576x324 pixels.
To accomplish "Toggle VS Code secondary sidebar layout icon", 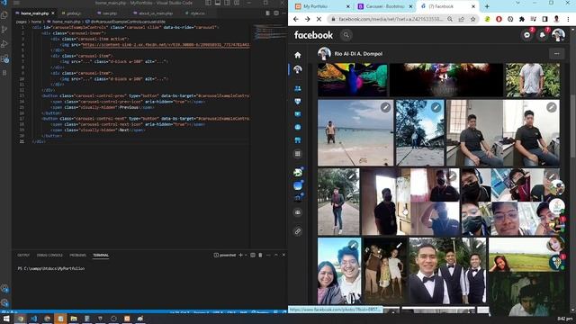I will pos(228,3).
